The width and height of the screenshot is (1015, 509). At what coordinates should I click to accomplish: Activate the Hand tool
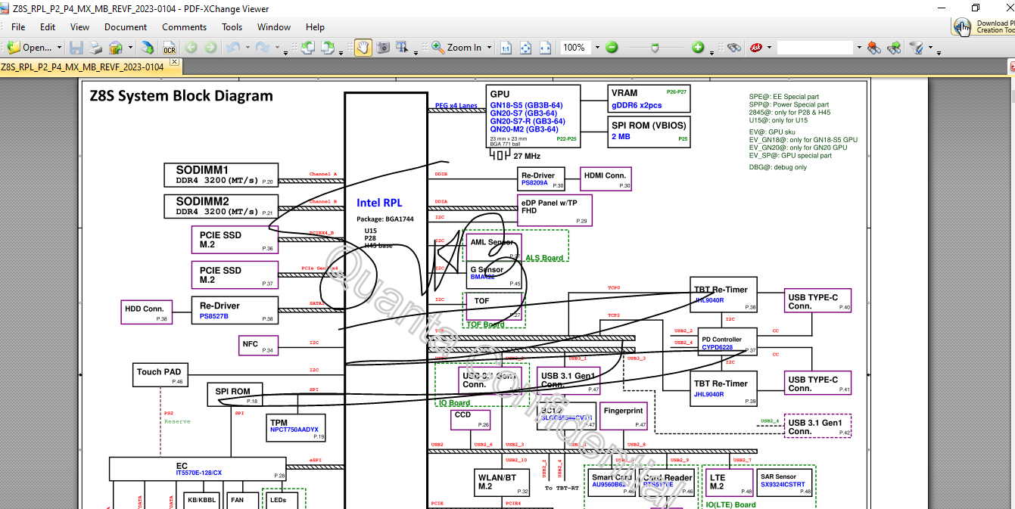tap(363, 48)
